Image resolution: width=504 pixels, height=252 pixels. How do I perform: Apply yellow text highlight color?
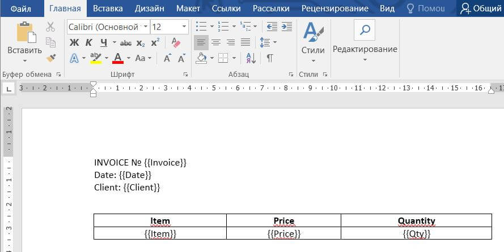click(96, 58)
